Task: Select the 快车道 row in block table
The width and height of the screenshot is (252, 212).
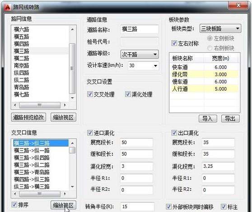Action: tap(204, 67)
